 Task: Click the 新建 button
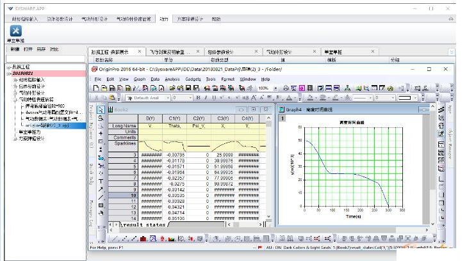[x=15, y=49]
